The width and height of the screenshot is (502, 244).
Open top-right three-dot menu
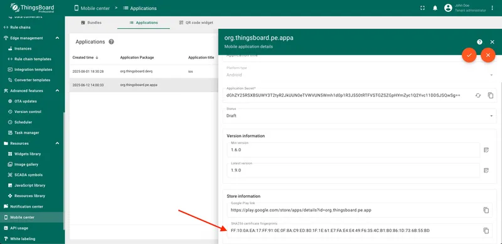pos(493,8)
